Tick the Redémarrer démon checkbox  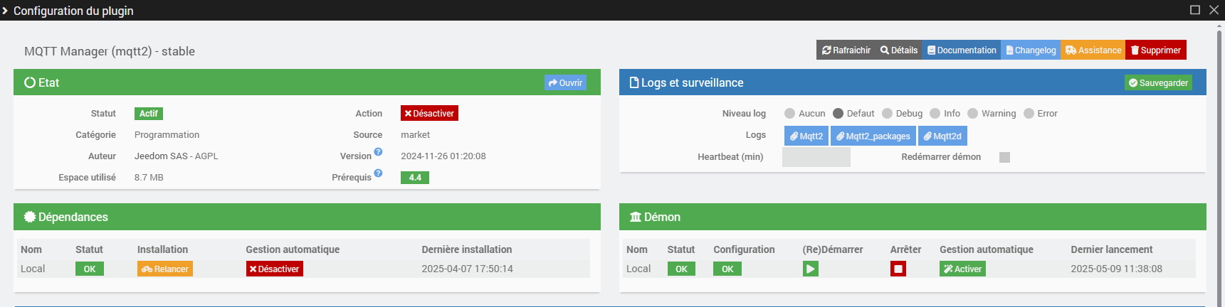point(1004,157)
